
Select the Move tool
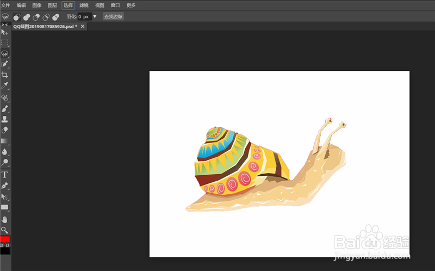click(x=5, y=32)
